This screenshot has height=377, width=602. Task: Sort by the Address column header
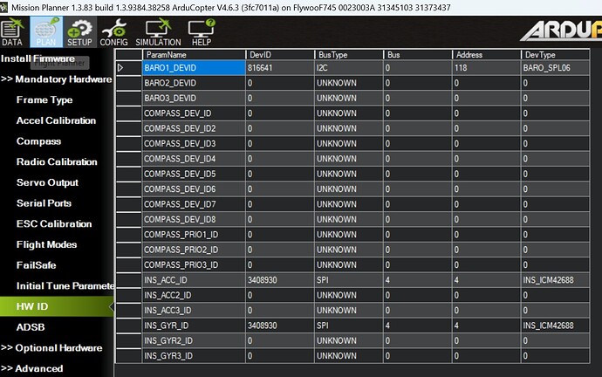point(487,55)
